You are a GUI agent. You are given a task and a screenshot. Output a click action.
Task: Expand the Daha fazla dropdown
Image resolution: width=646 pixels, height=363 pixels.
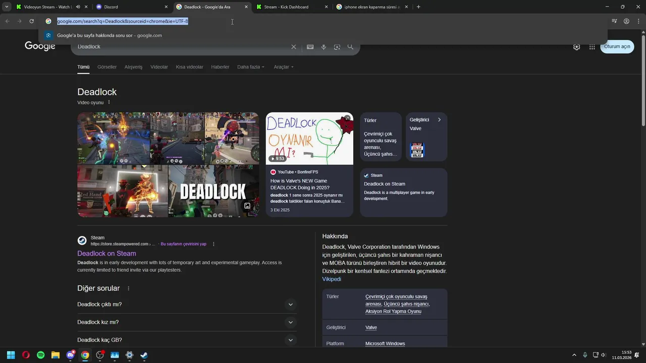(251, 67)
